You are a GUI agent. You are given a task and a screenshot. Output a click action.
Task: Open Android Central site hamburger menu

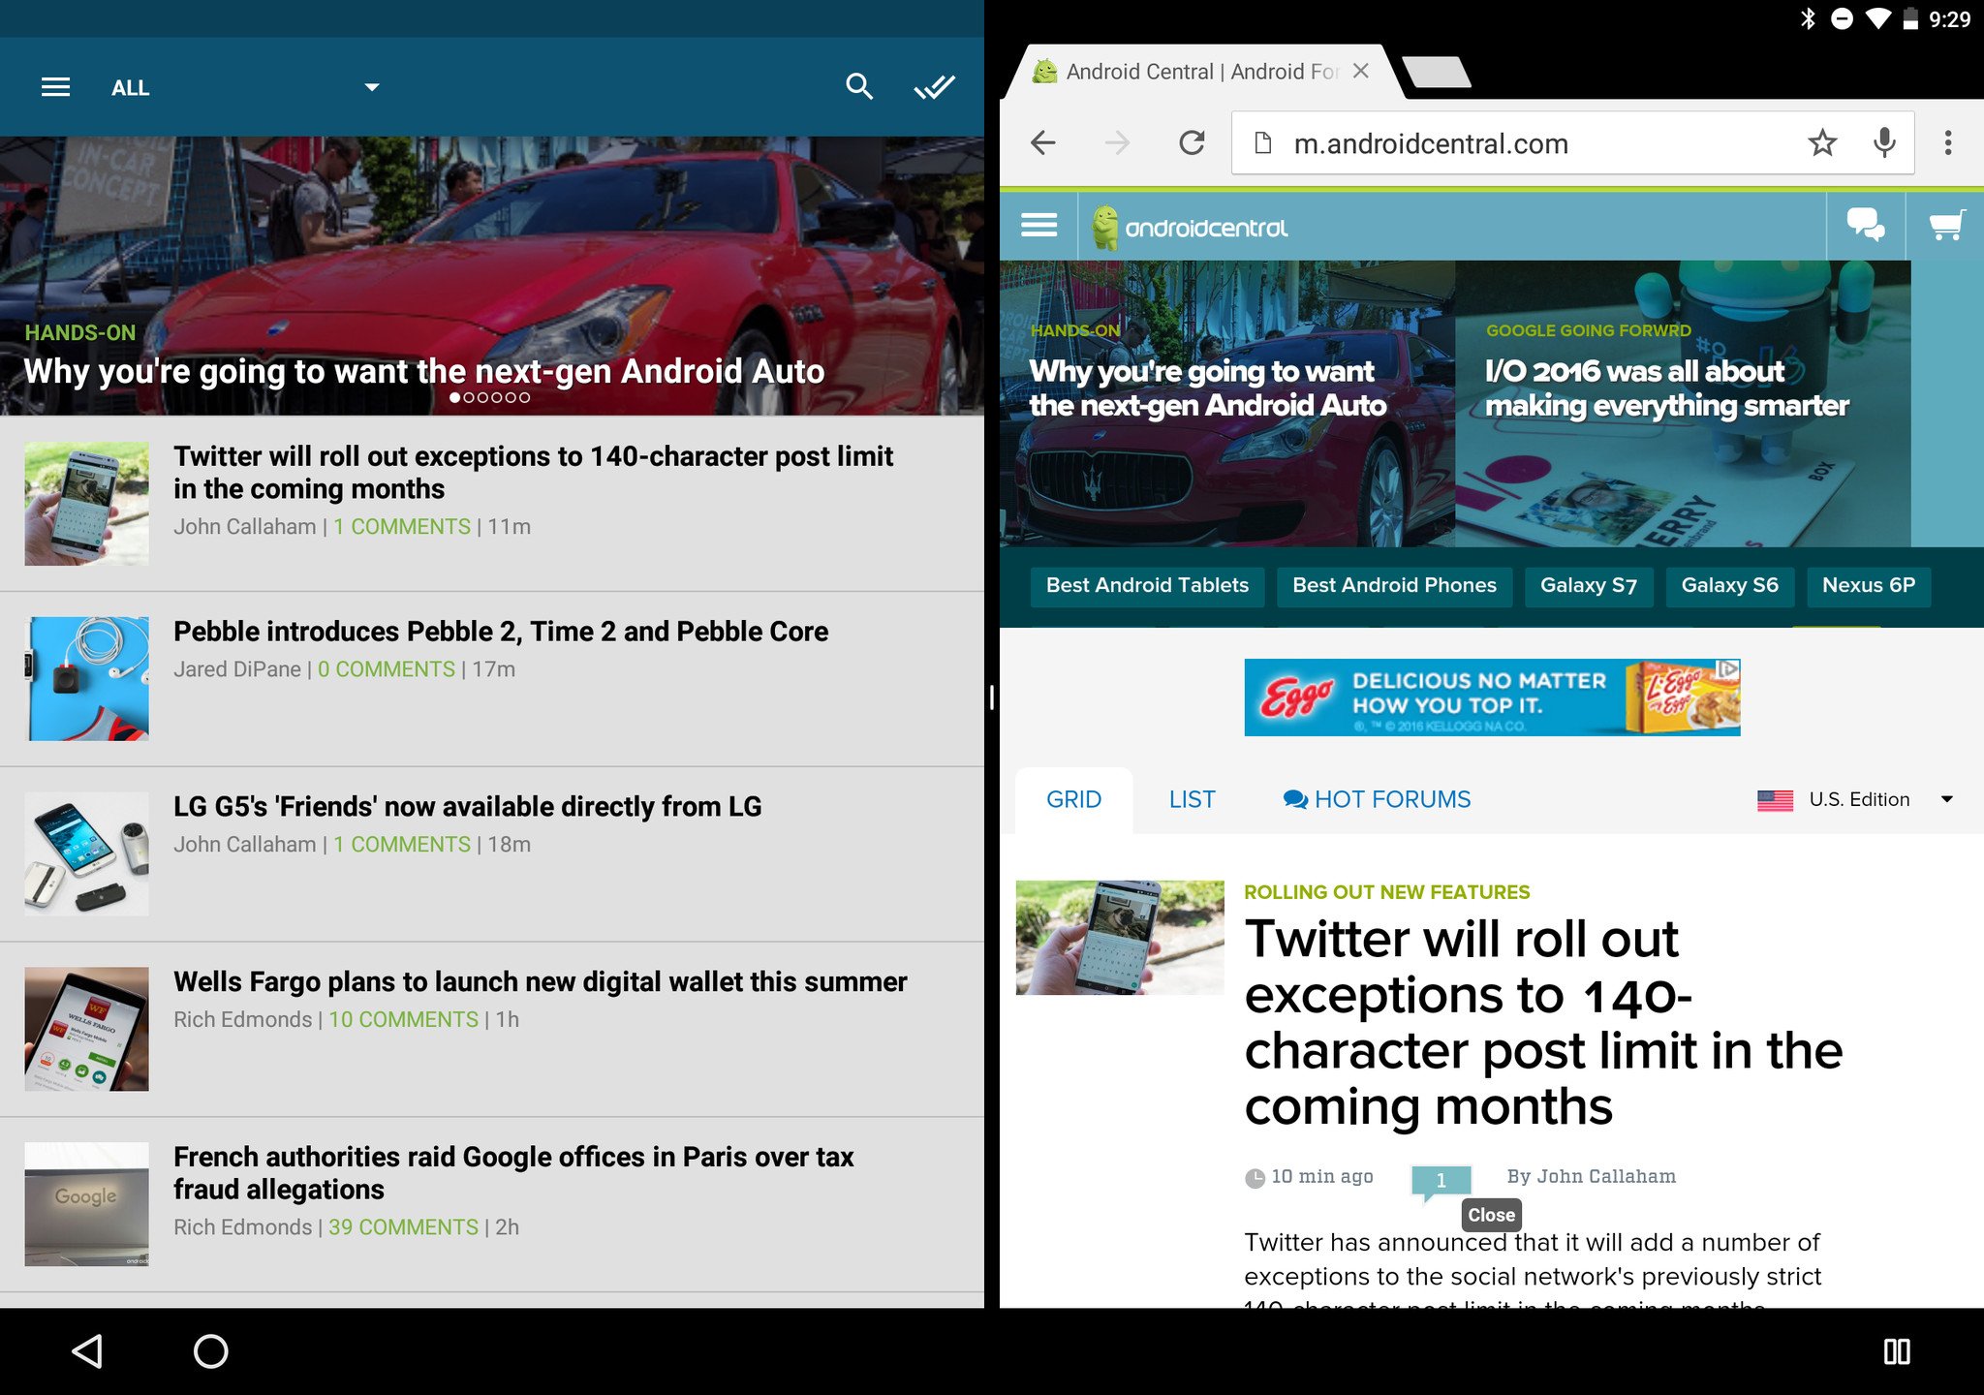pyautogui.click(x=1038, y=227)
